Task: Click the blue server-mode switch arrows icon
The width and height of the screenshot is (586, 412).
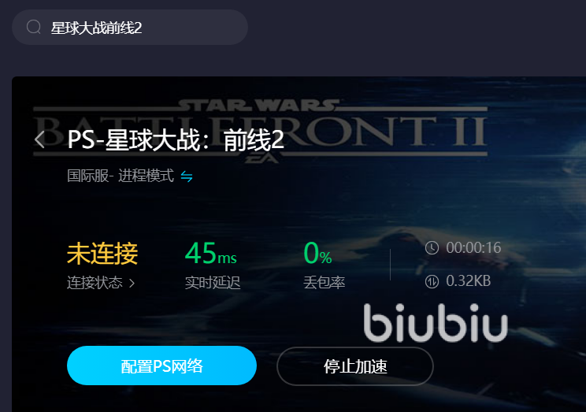Action: pos(187,176)
